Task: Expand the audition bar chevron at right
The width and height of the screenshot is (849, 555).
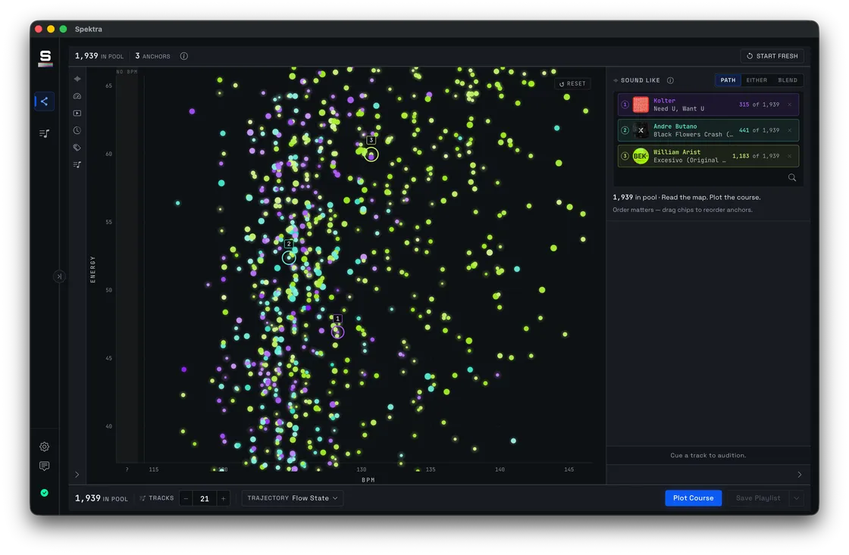Action: click(x=800, y=475)
